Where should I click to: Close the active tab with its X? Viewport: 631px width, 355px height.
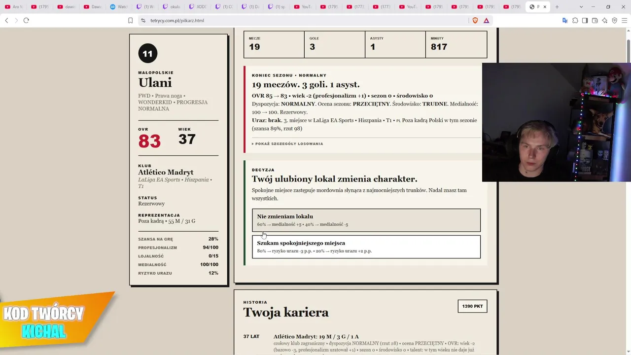tap(545, 7)
